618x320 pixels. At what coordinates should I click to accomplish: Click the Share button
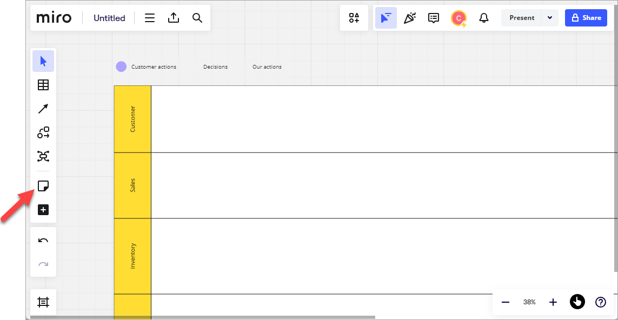586,18
